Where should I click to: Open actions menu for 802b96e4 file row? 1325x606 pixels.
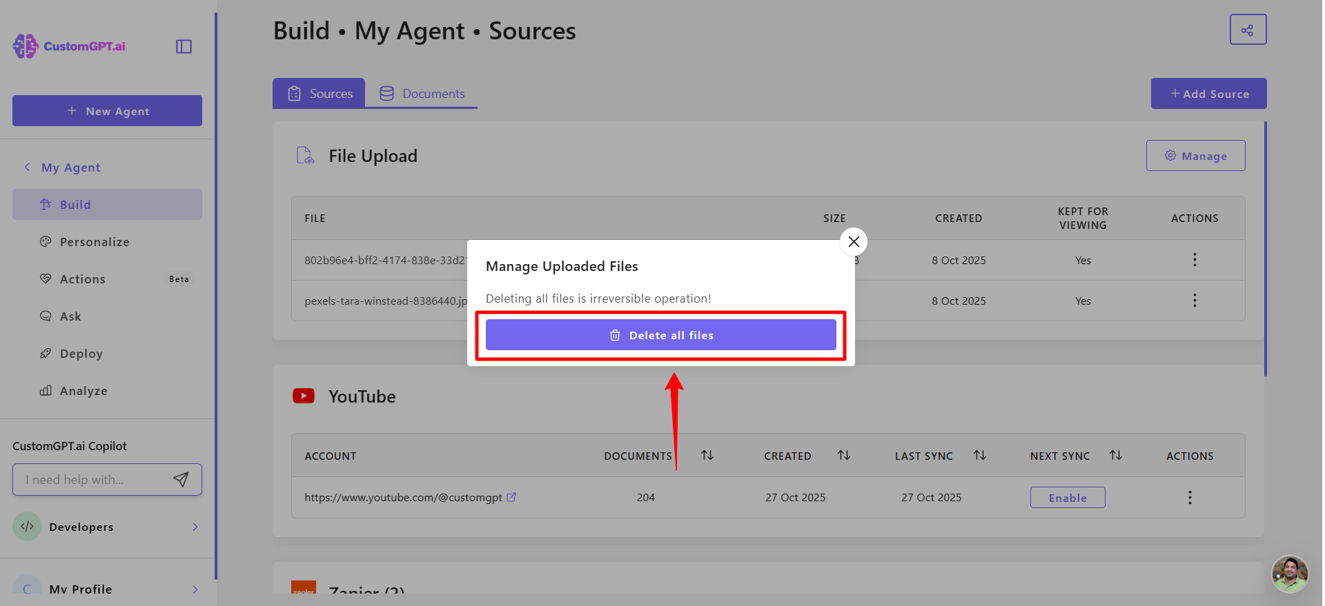tap(1195, 260)
